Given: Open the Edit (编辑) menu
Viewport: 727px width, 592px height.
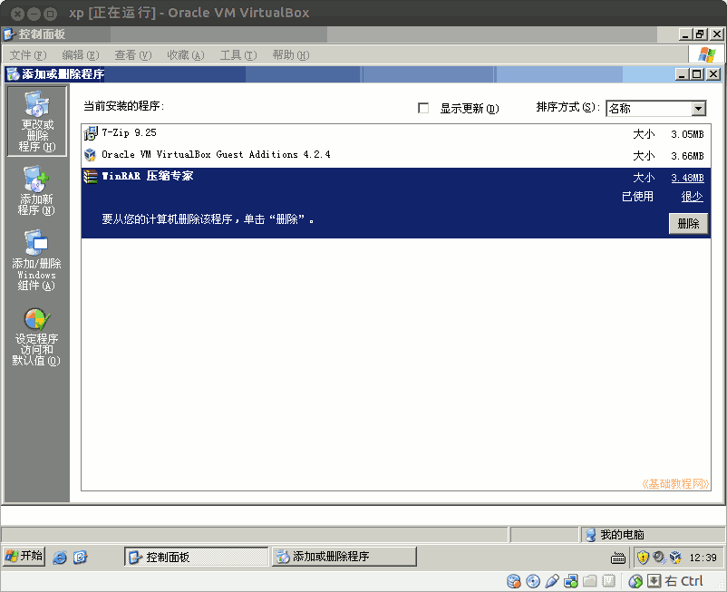Looking at the screenshot, I should [x=81, y=55].
